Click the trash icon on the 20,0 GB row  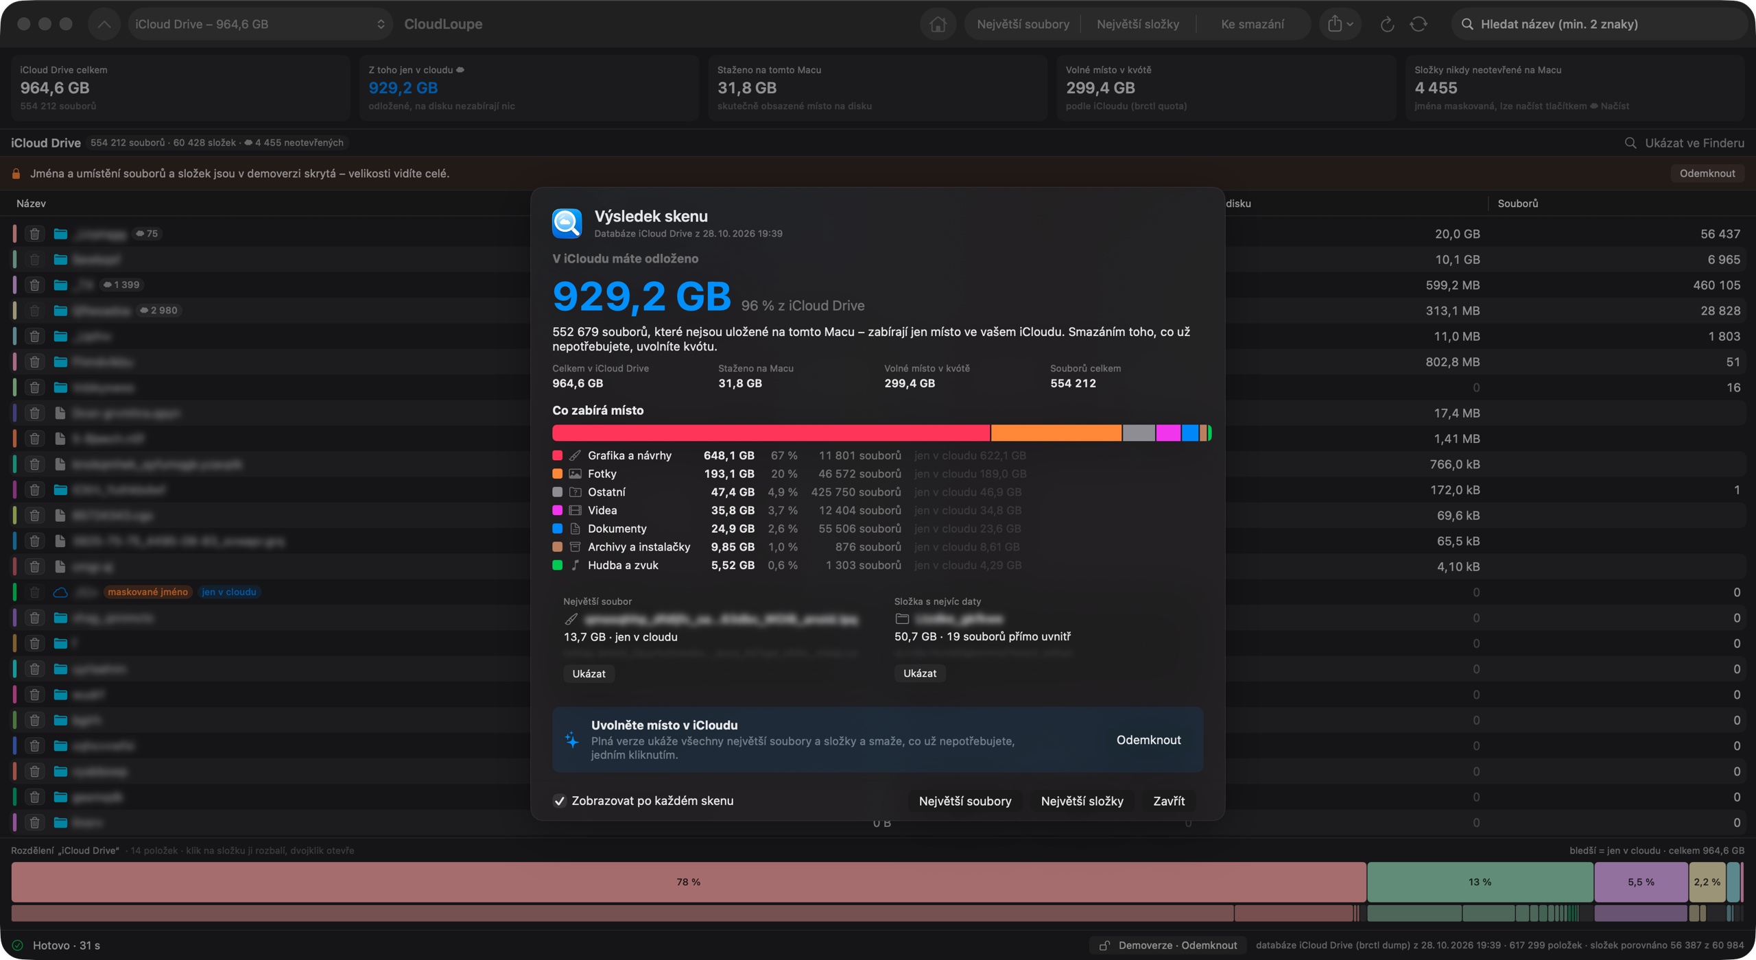pos(34,234)
